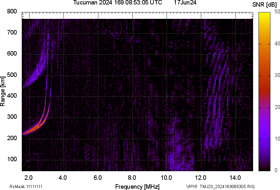This screenshot has width=280, height=190.
Task: Click range tick label '200'
Action: point(12,138)
